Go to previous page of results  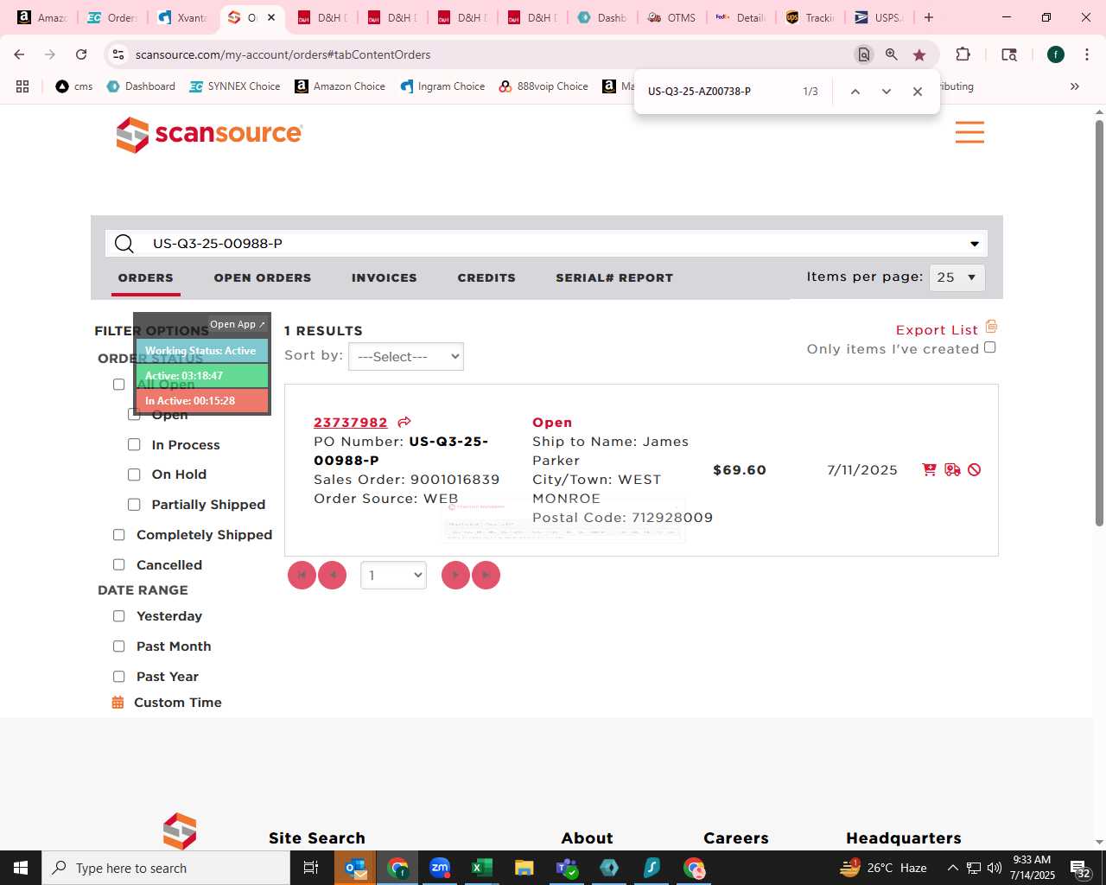[333, 575]
